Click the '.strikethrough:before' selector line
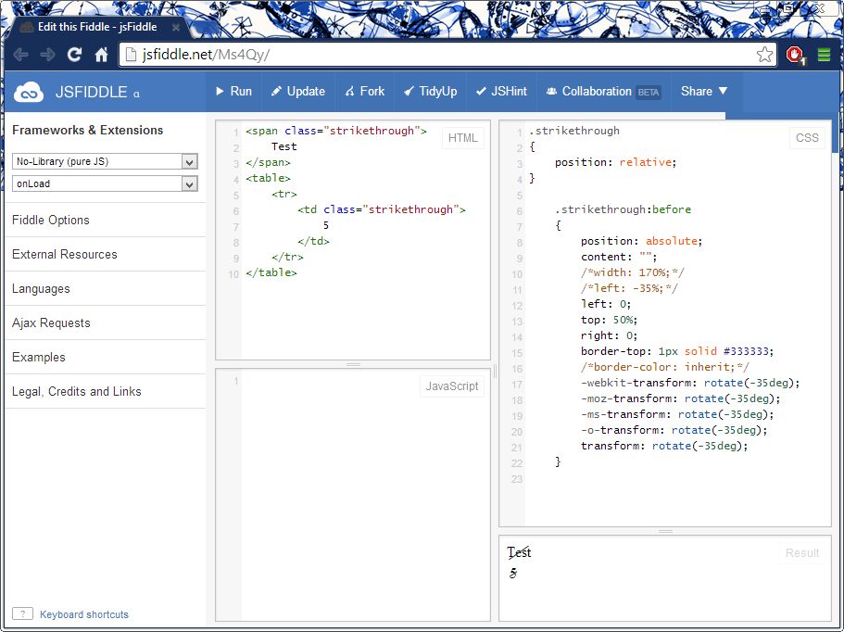The height and width of the screenshot is (632, 844). [x=623, y=209]
